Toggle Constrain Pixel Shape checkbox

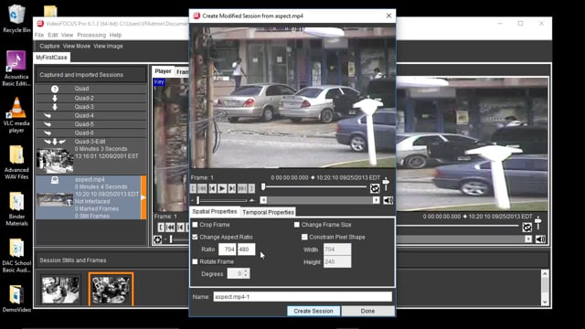click(304, 237)
